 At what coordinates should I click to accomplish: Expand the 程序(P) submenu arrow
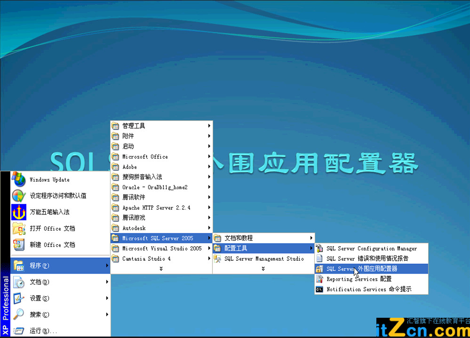[x=107, y=266]
